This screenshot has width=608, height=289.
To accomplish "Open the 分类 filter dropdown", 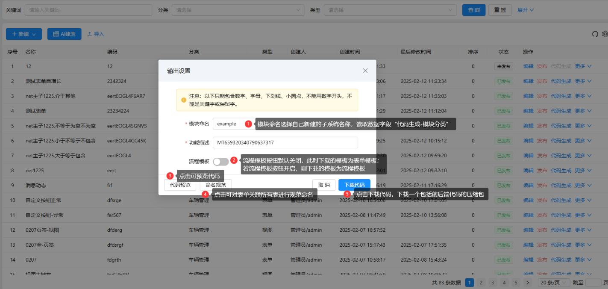I will (238, 10).
